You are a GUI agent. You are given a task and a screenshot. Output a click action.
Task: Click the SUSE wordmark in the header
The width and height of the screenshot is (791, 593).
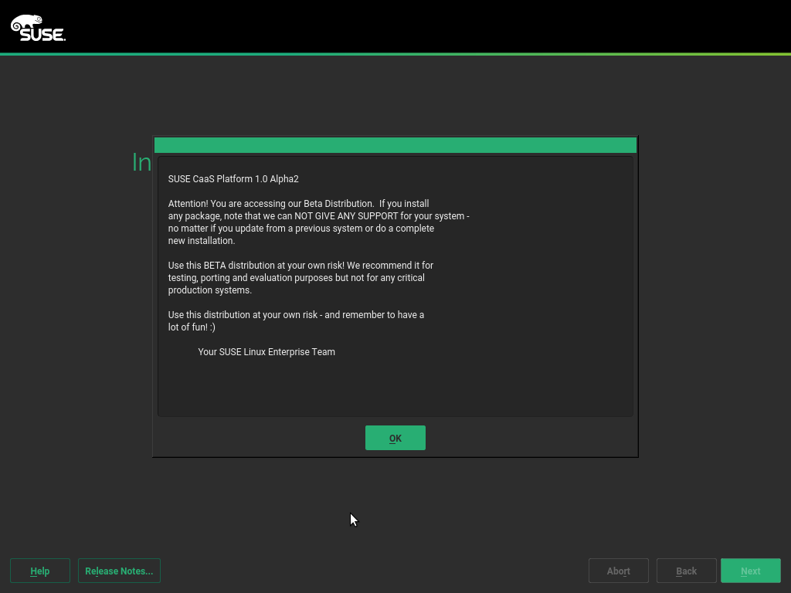42,34
